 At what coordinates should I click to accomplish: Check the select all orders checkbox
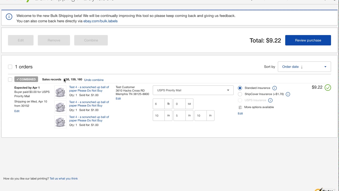10,67
